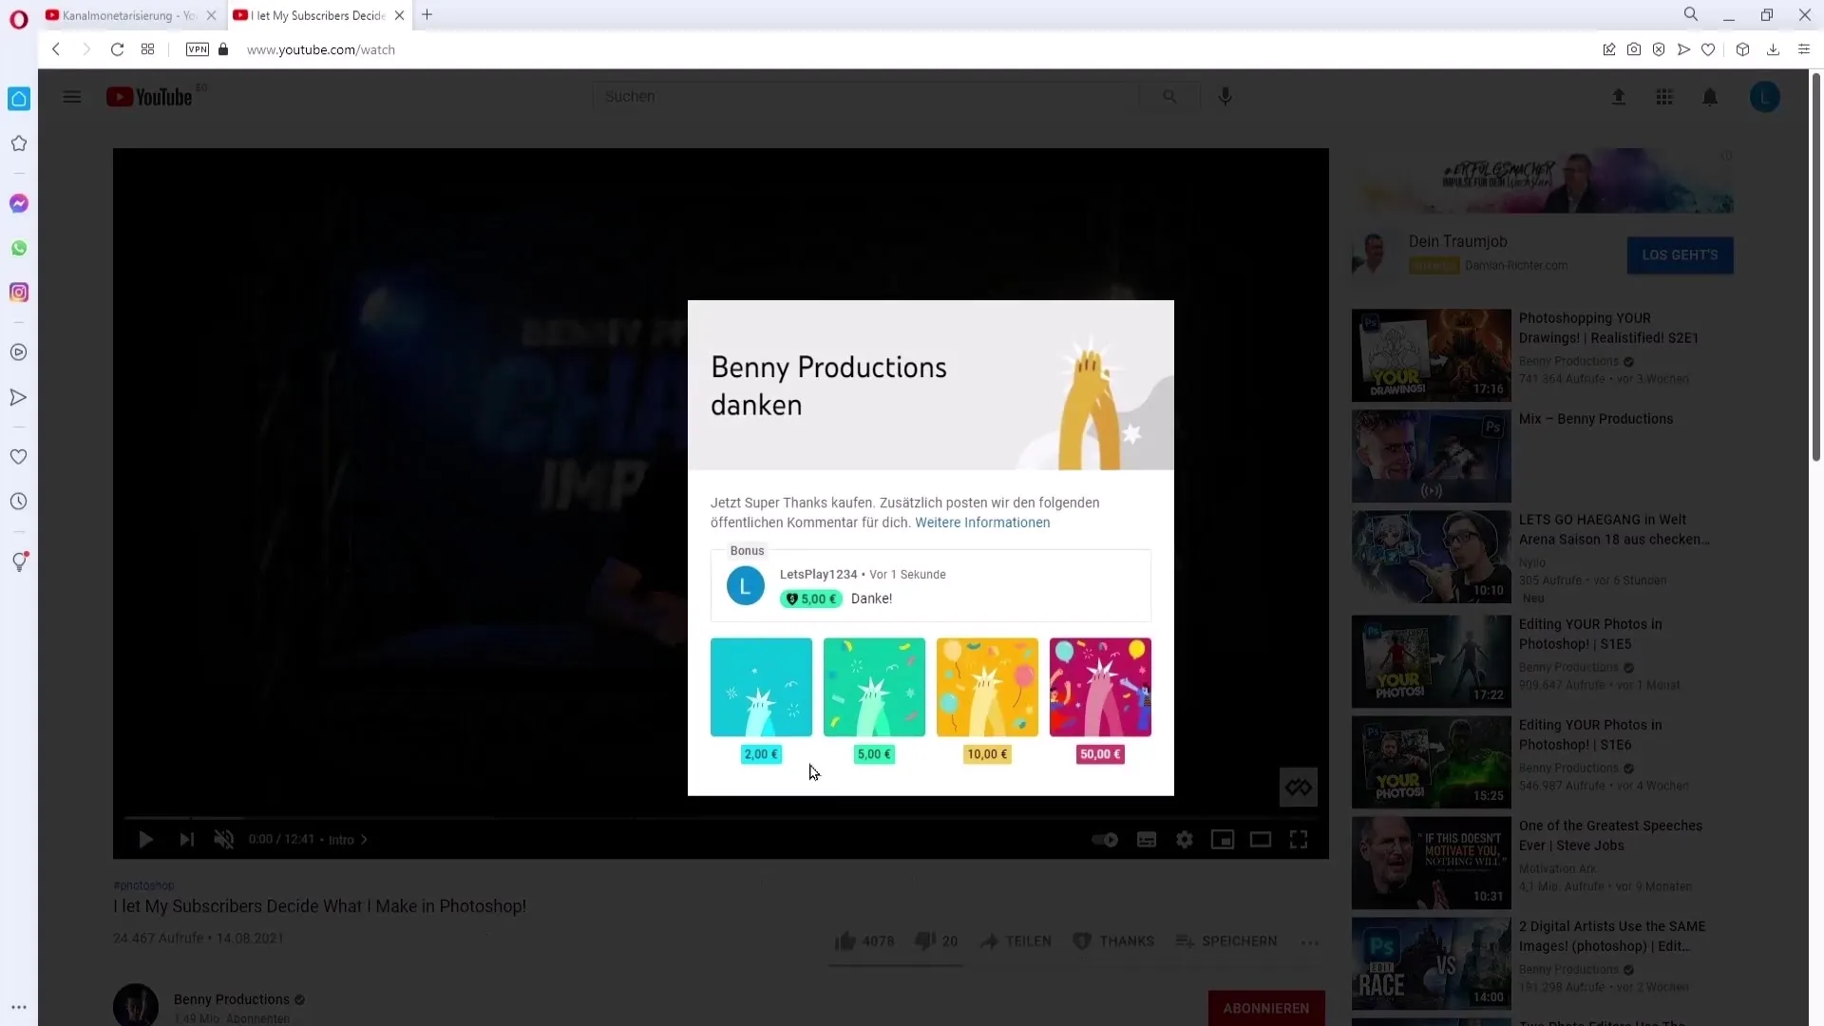Start voice search with microphone
Viewport: 1824px width, 1026px height.
(1225, 97)
